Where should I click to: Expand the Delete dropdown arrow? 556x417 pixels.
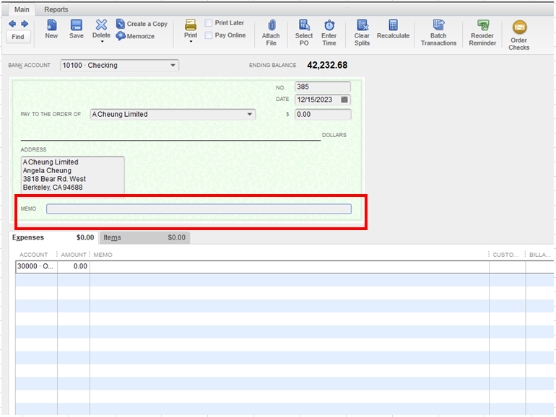(102, 42)
